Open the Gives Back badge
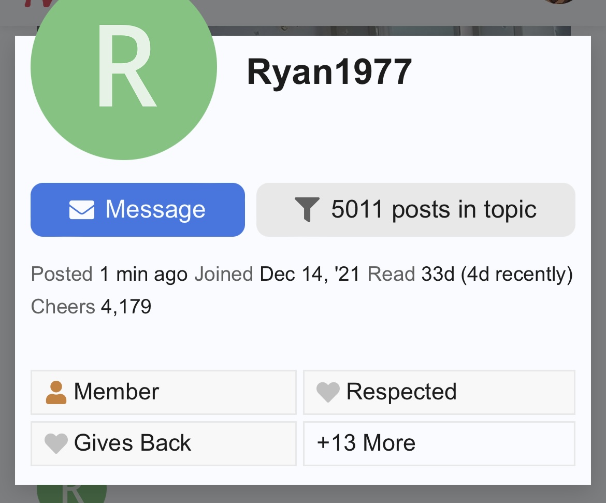606x503 pixels. (x=164, y=443)
